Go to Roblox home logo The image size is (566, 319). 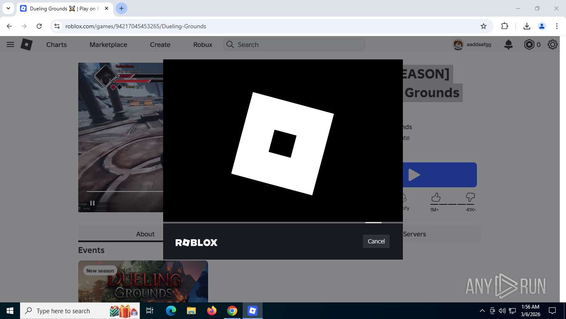(x=27, y=44)
